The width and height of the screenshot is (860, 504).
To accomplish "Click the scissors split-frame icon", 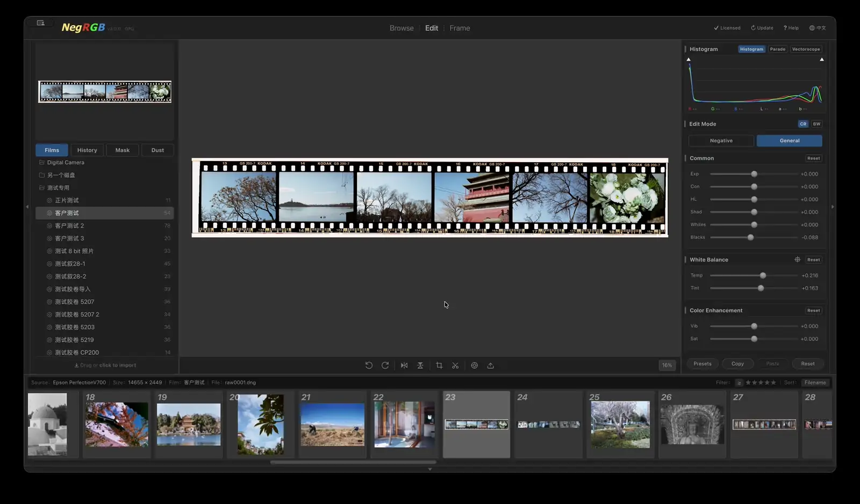I will click(455, 366).
